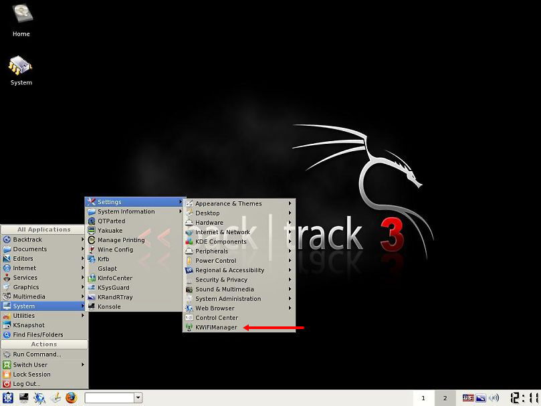The image size is (541, 406).
Task: Click the taskbar clock
Action: point(524,398)
